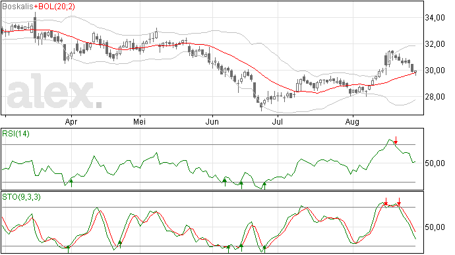Click the Jun month label
The height and width of the screenshot is (255, 455).
(x=212, y=122)
